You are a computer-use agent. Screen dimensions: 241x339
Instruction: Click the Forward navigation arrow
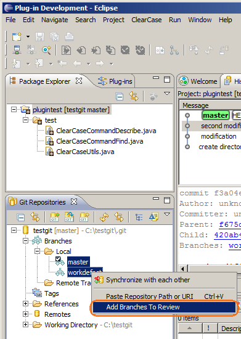click(x=100, y=63)
